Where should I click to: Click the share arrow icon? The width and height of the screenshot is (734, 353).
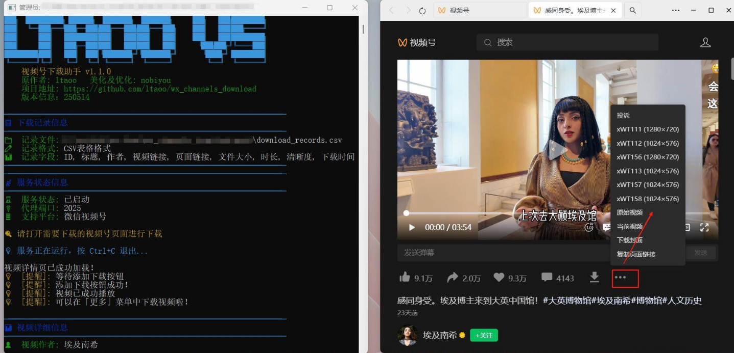(x=453, y=278)
